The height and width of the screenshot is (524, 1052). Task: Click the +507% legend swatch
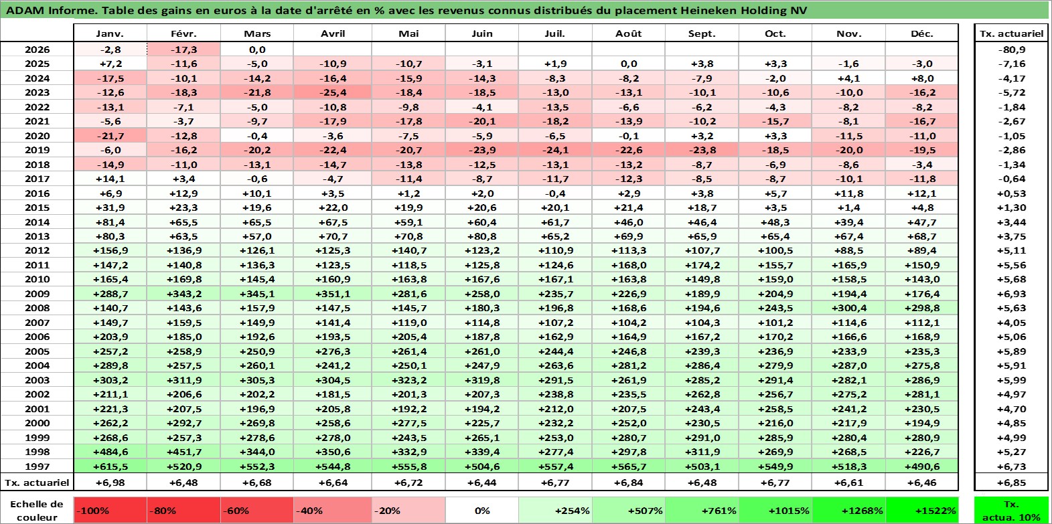click(x=629, y=510)
